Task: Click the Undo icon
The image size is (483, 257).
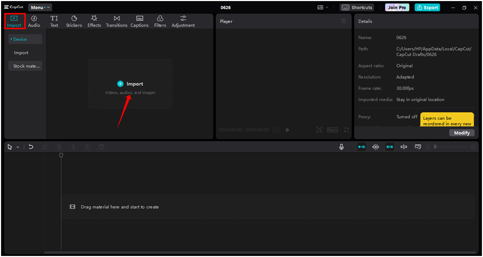Action: [x=31, y=147]
